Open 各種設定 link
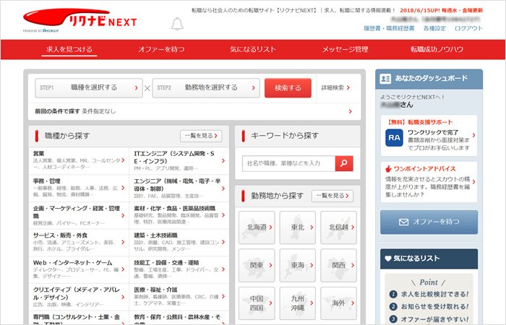506x325 pixels. point(434,28)
